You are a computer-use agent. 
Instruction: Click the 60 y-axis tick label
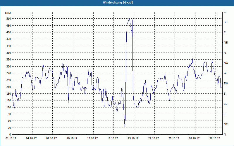pyautogui.click(x=9, y=121)
